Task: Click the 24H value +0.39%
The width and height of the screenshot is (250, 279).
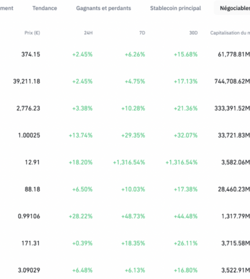Action: pyautogui.click(x=82, y=243)
